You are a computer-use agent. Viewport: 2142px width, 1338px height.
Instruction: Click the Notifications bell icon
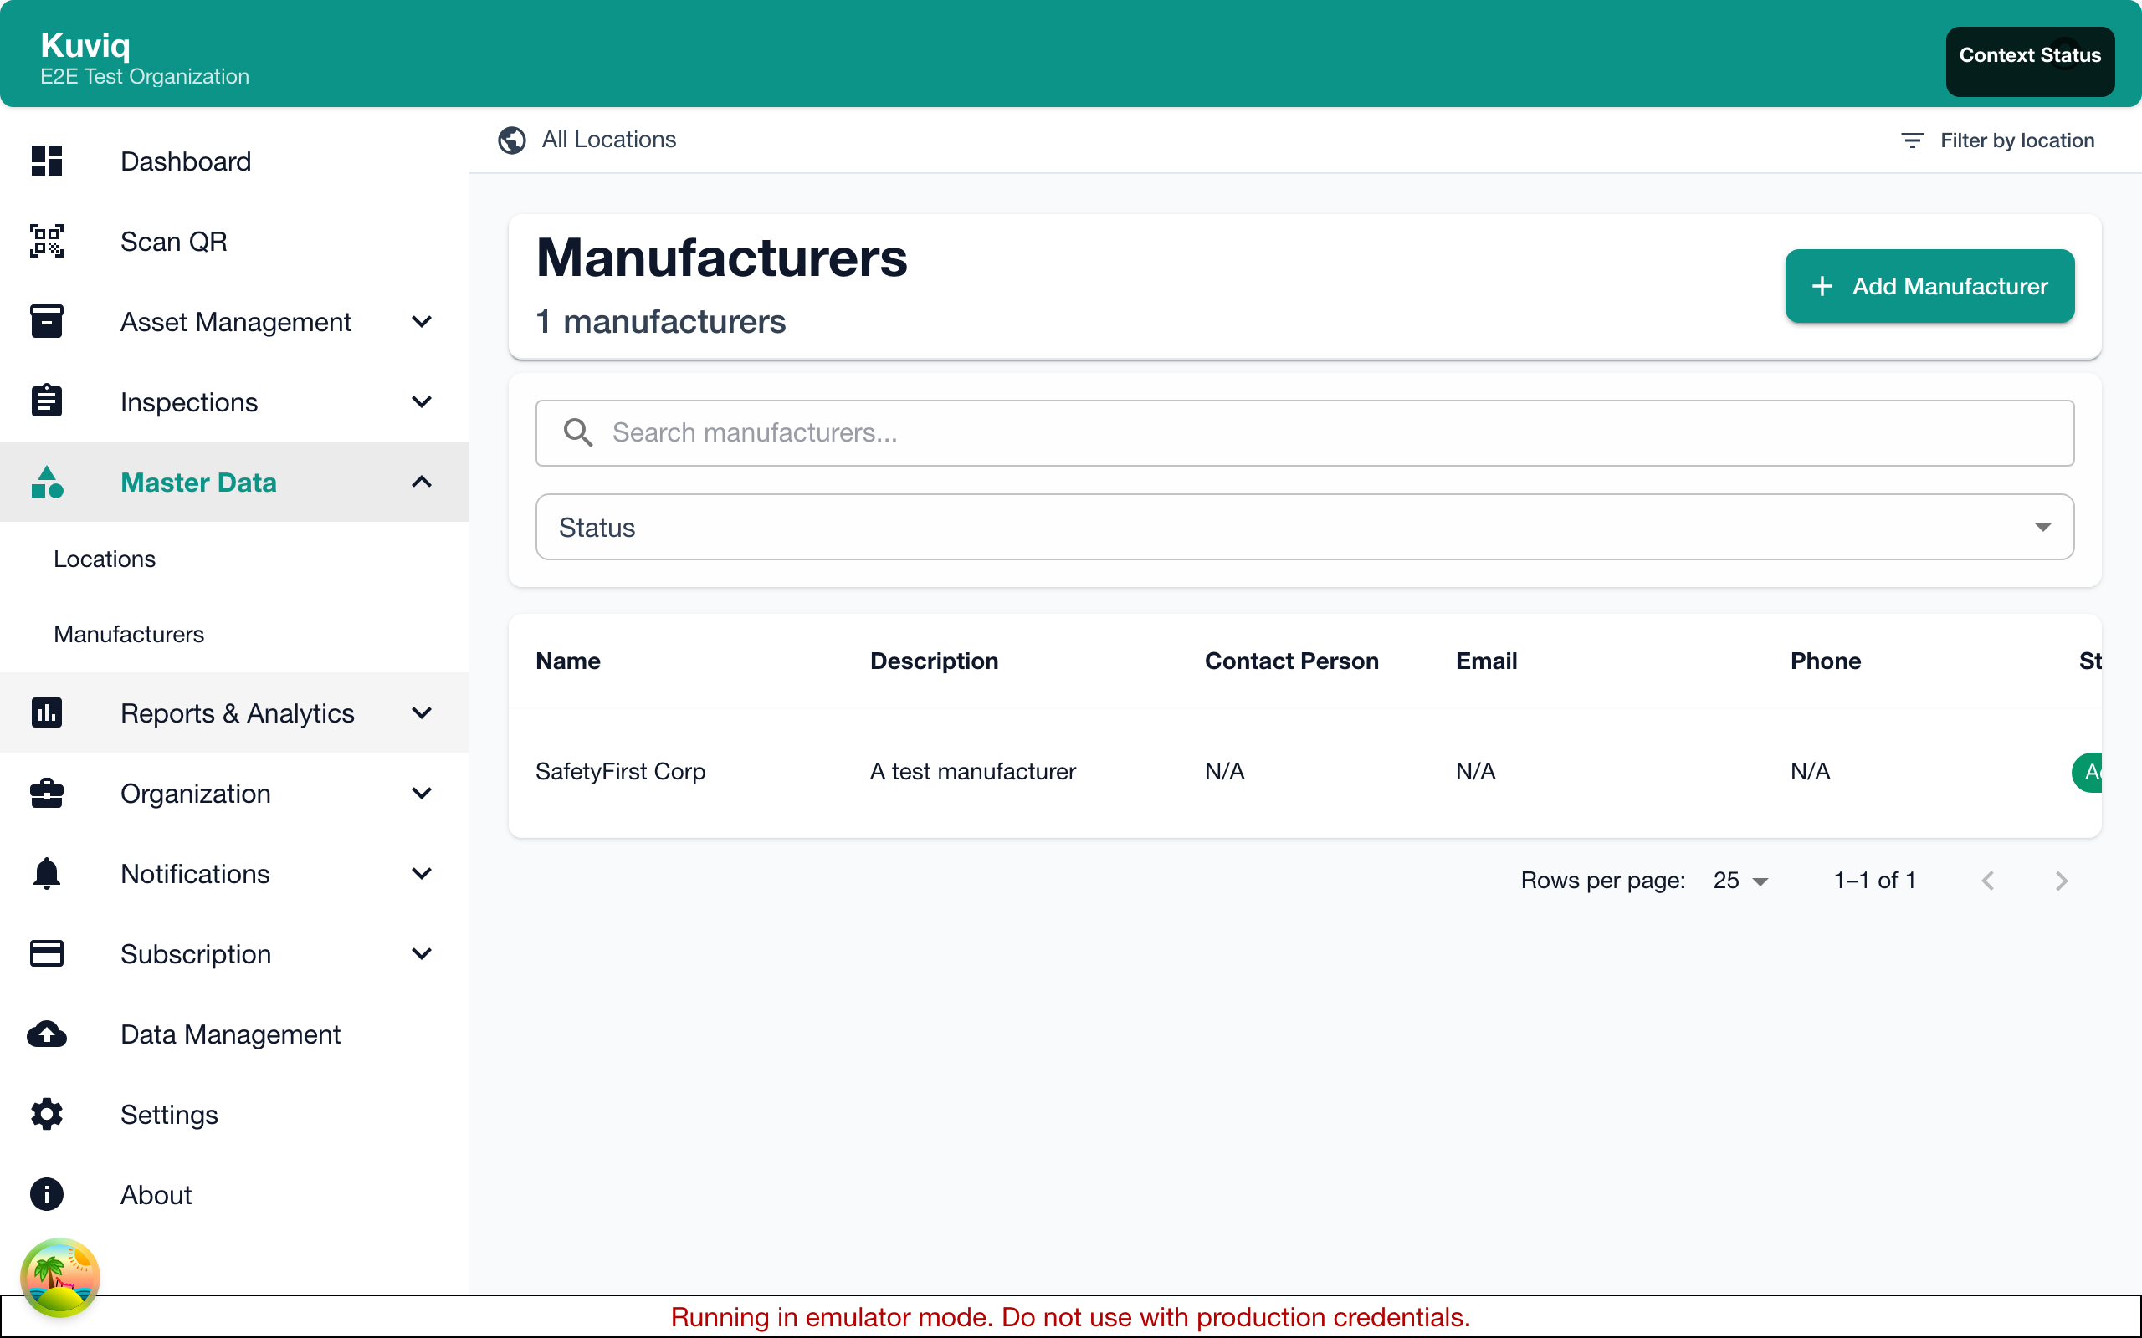pos(46,873)
